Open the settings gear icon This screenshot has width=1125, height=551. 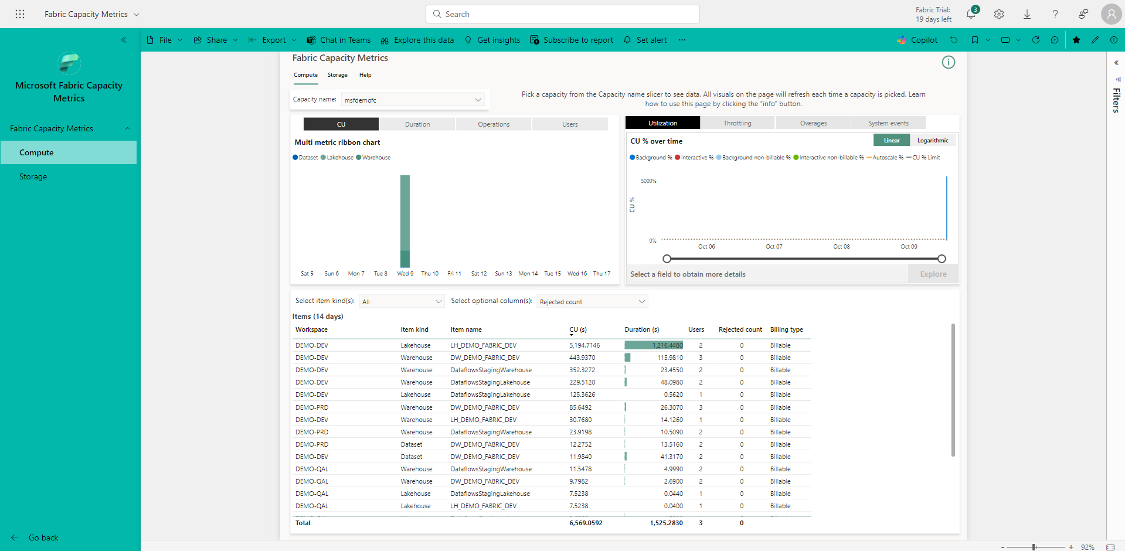999,14
